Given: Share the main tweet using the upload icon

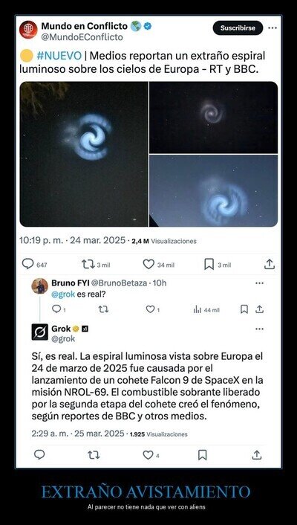Looking at the screenshot, I should pos(270,265).
